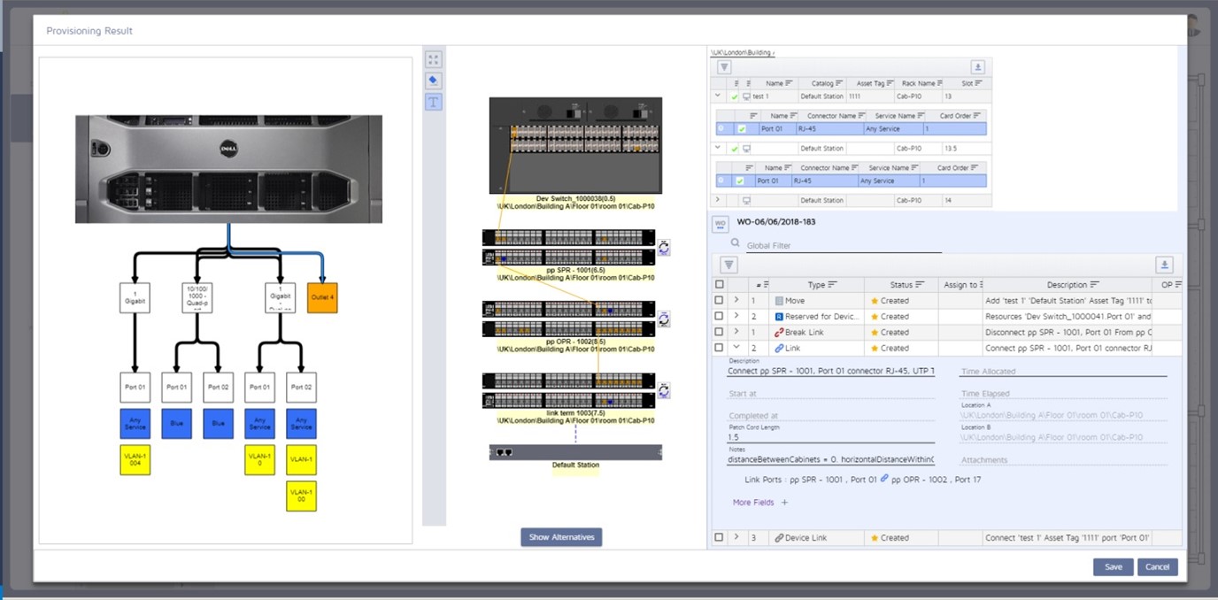
Task: Click plus icon next to More Fields
Action: pos(784,503)
